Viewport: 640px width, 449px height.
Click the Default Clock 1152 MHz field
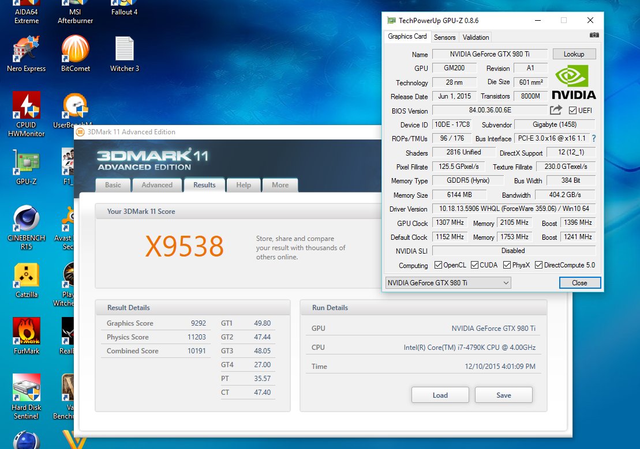(450, 237)
